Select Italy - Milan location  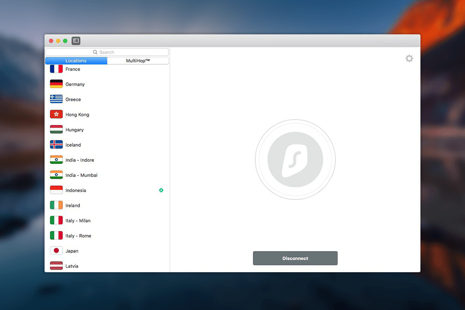coord(107,220)
